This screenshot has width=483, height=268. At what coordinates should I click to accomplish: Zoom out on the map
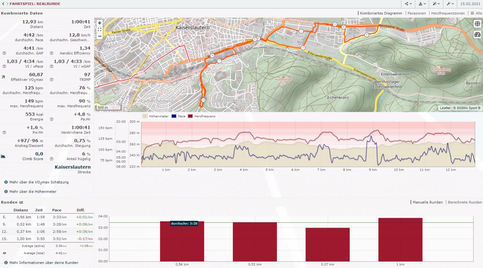tap(100, 36)
